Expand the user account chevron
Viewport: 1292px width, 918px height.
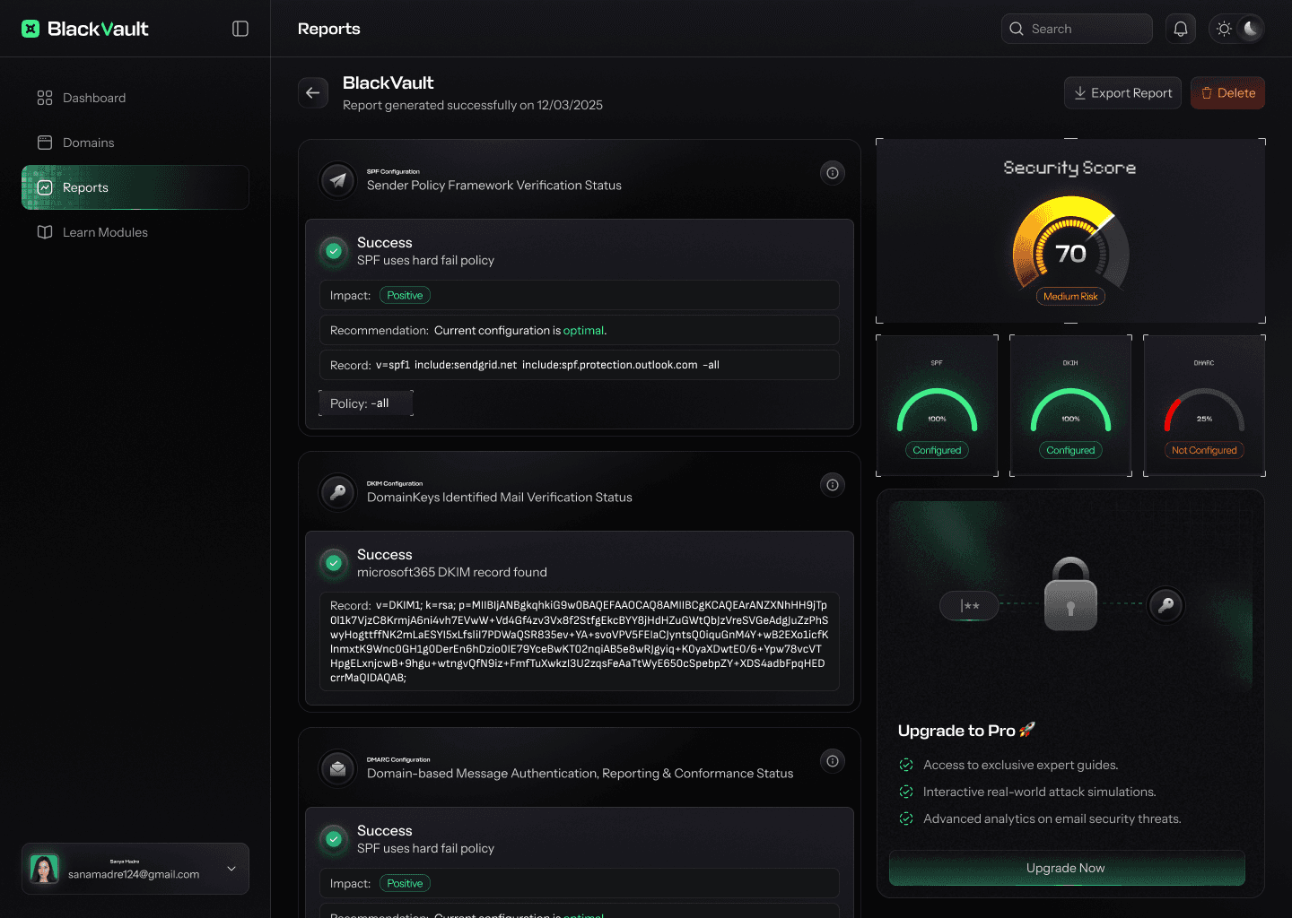pos(231,869)
